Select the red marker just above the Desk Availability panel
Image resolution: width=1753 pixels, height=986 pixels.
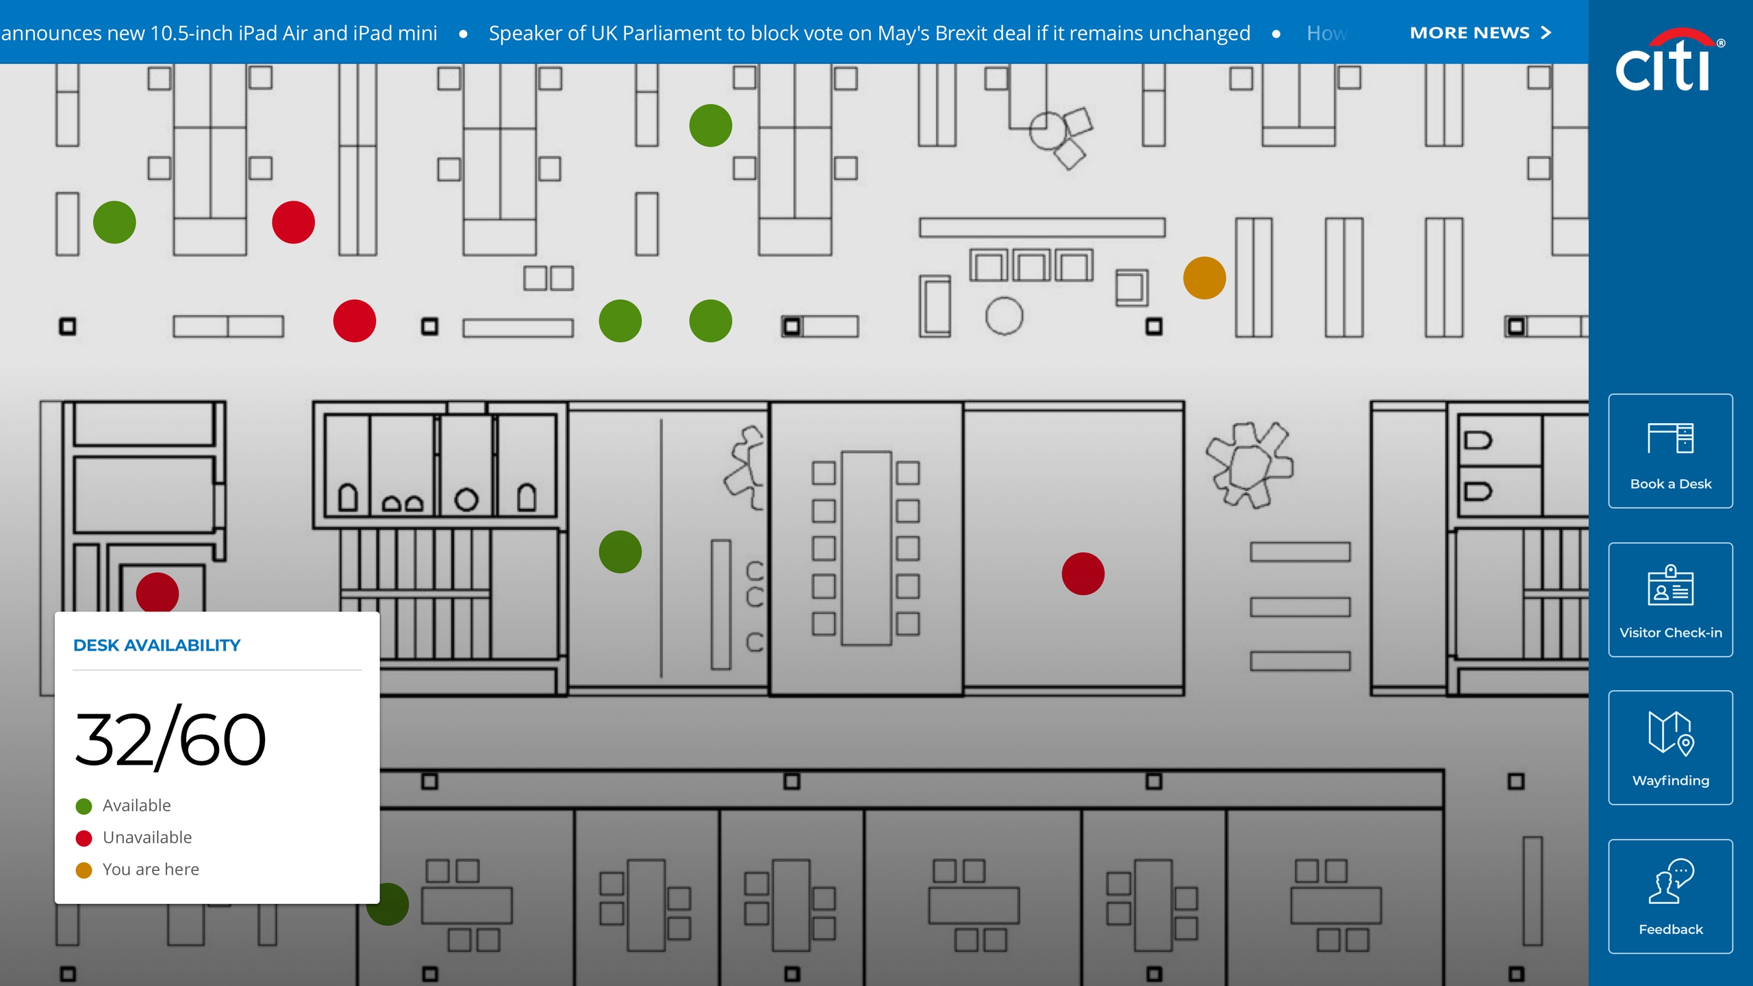157,593
